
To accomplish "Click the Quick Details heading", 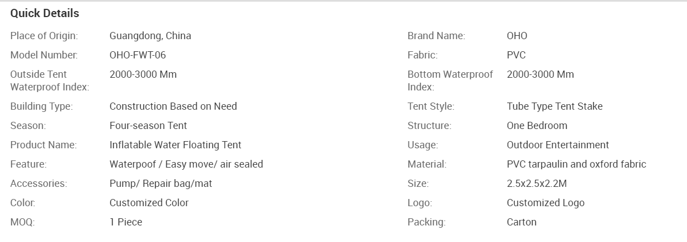I will click(45, 13).
